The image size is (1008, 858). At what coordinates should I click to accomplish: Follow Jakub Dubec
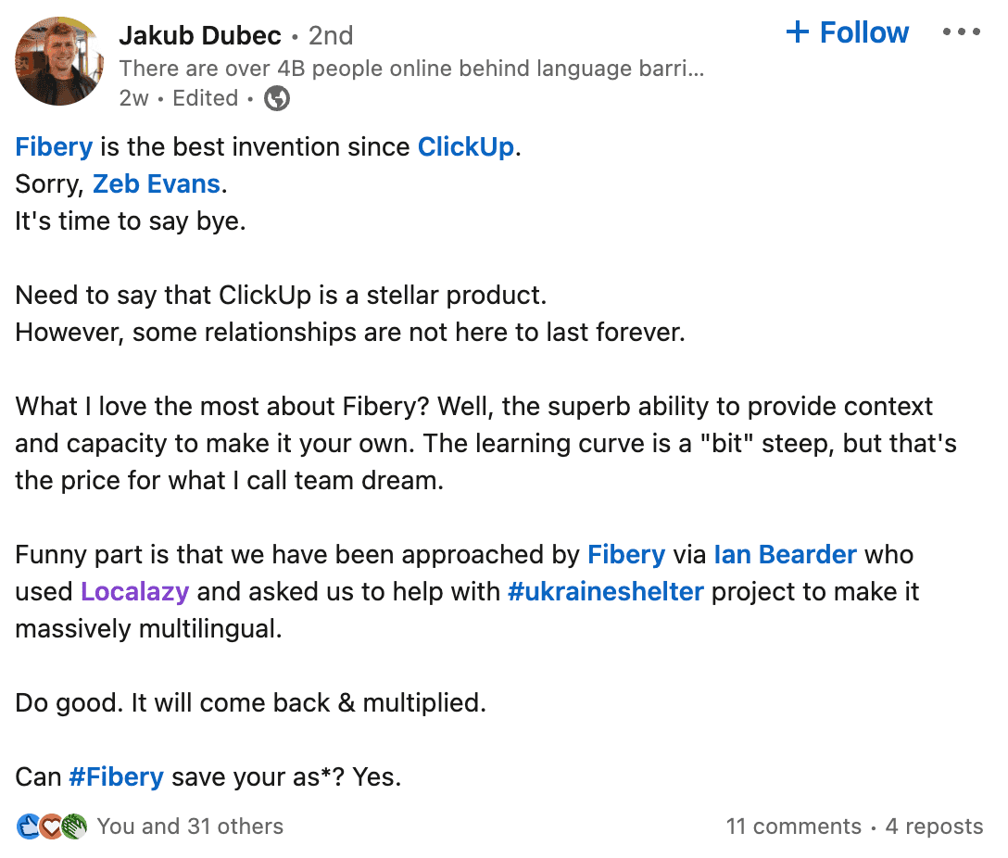click(847, 33)
